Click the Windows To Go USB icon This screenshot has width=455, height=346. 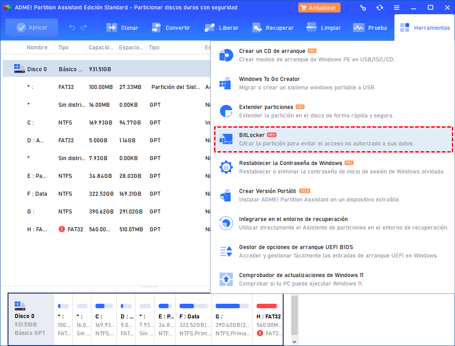coord(225,84)
